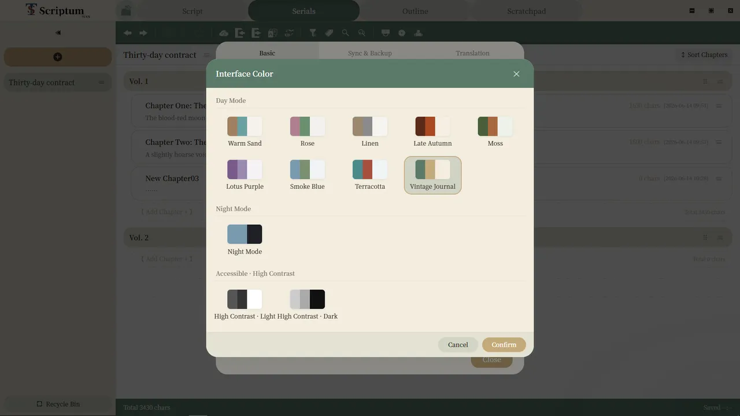This screenshot has width=740, height=416.
Task: Open Vol. 1 hamburger menu
Action: [720, 81]
